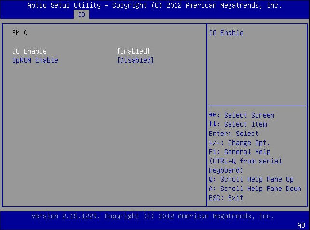
Task: Click the Select Item arrows hint
Action: click(238, 124)
